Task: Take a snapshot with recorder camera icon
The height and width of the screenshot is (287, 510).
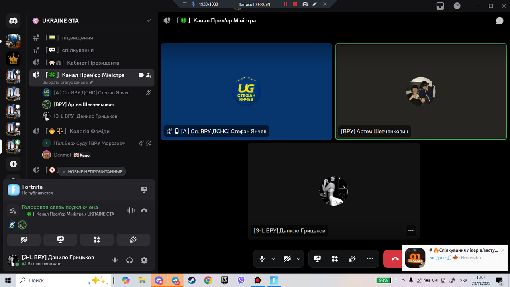Action: pyautogui.click(x=305, y=4)
